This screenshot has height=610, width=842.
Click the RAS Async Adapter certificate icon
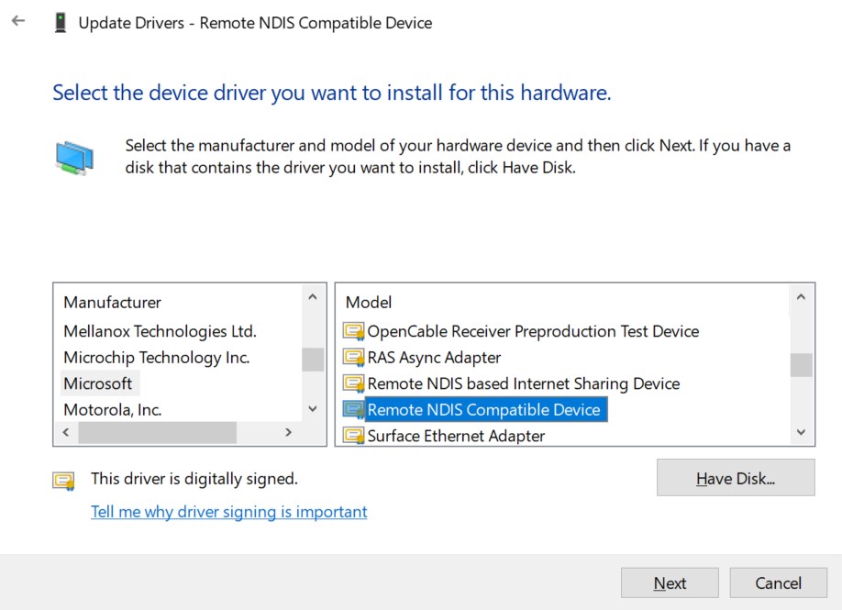(x=353, y=358)
